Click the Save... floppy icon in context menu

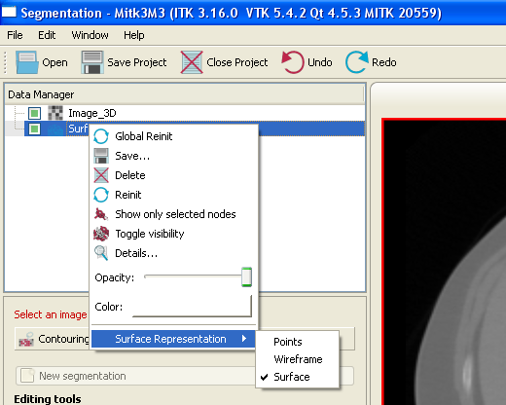tap(101, 156)
